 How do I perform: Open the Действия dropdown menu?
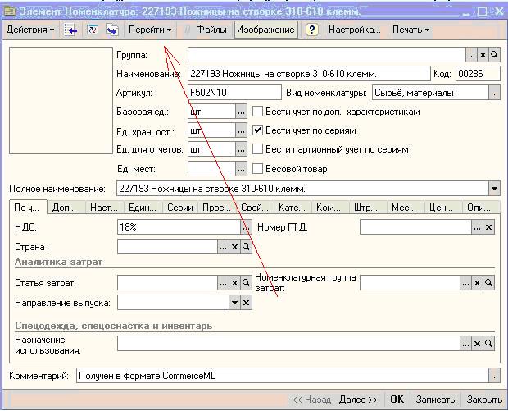pos(30,30)
